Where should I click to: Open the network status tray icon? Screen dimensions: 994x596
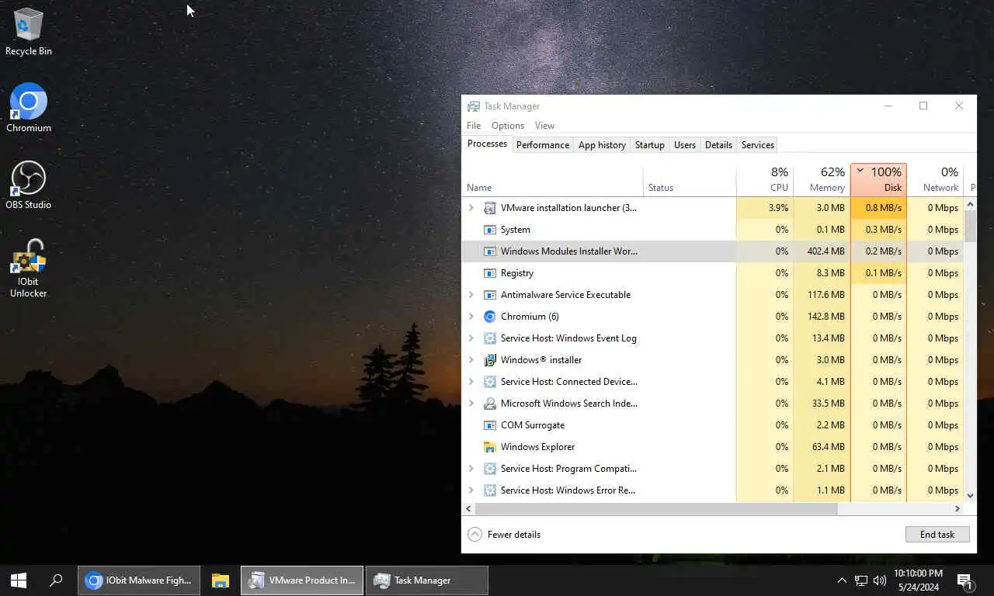click(861, 580)
